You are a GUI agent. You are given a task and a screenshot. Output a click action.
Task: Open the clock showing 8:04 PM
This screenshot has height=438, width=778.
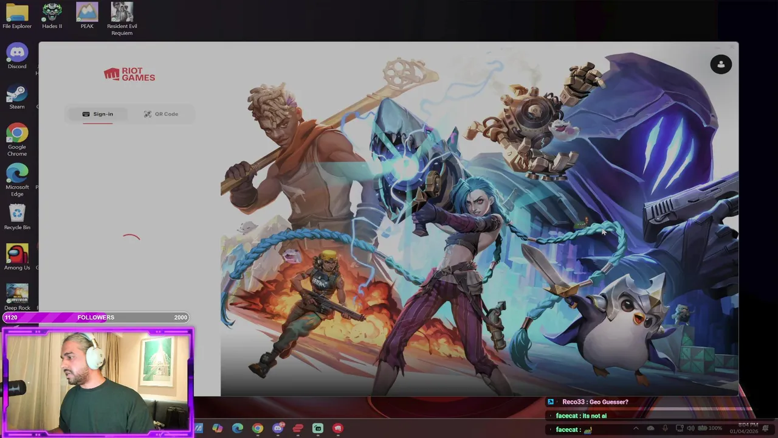pyautogui.click(x=744, y=428)
